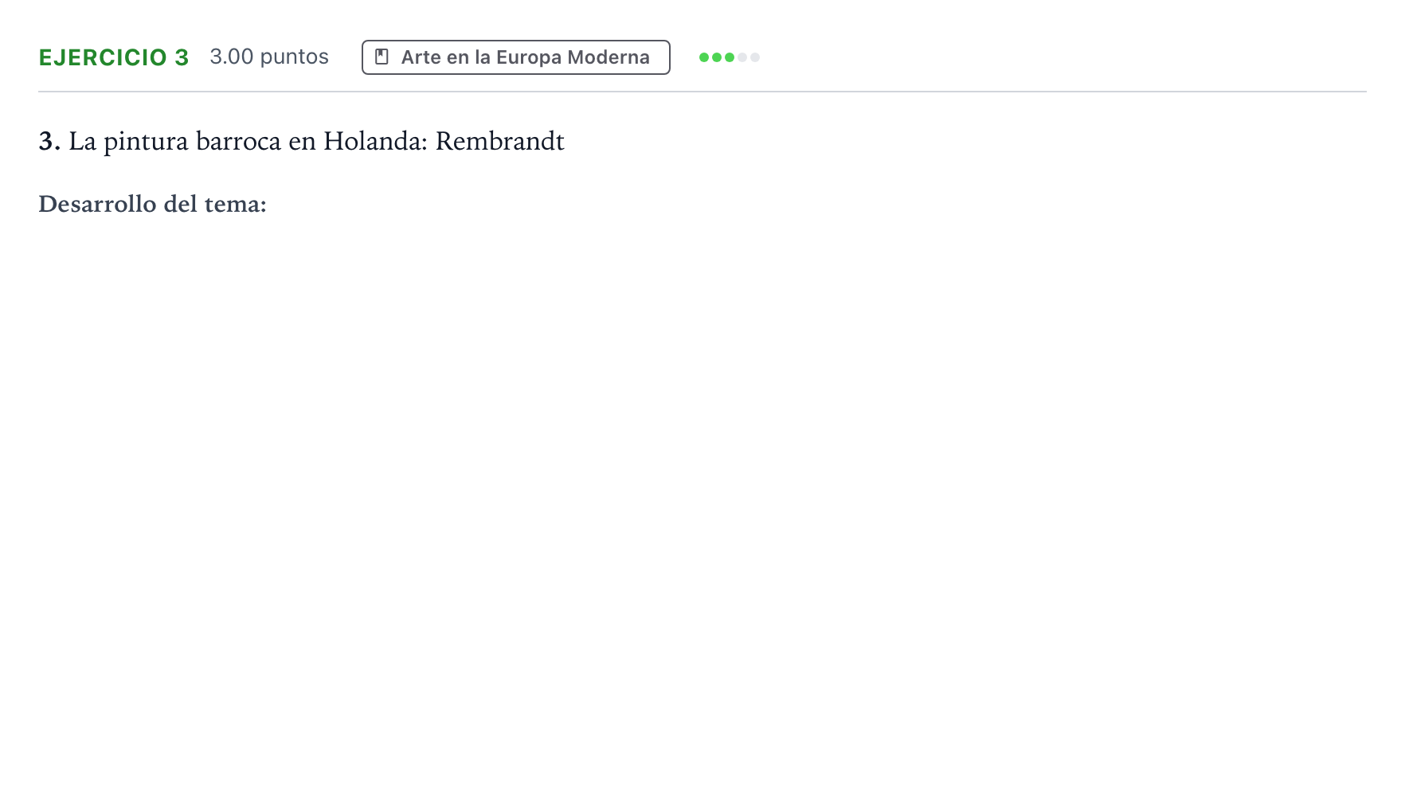This screenshot has height=798, width=1405.
Task: Click the 'Arte en la Europa Moderna' tag button
Action: [x=515, y=57]
